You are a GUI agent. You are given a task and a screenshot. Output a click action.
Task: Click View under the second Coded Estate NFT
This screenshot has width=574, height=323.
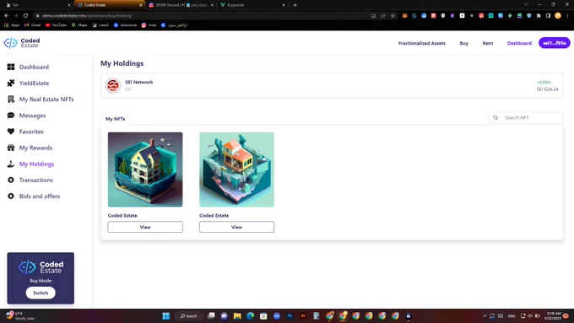(x=236, y=227)
